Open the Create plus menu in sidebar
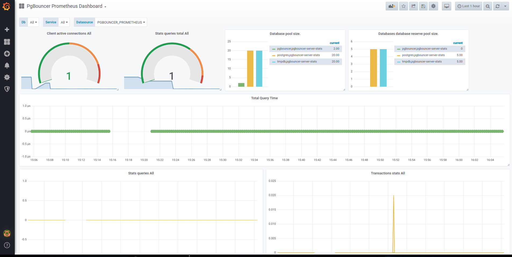 tap(7, 30)
